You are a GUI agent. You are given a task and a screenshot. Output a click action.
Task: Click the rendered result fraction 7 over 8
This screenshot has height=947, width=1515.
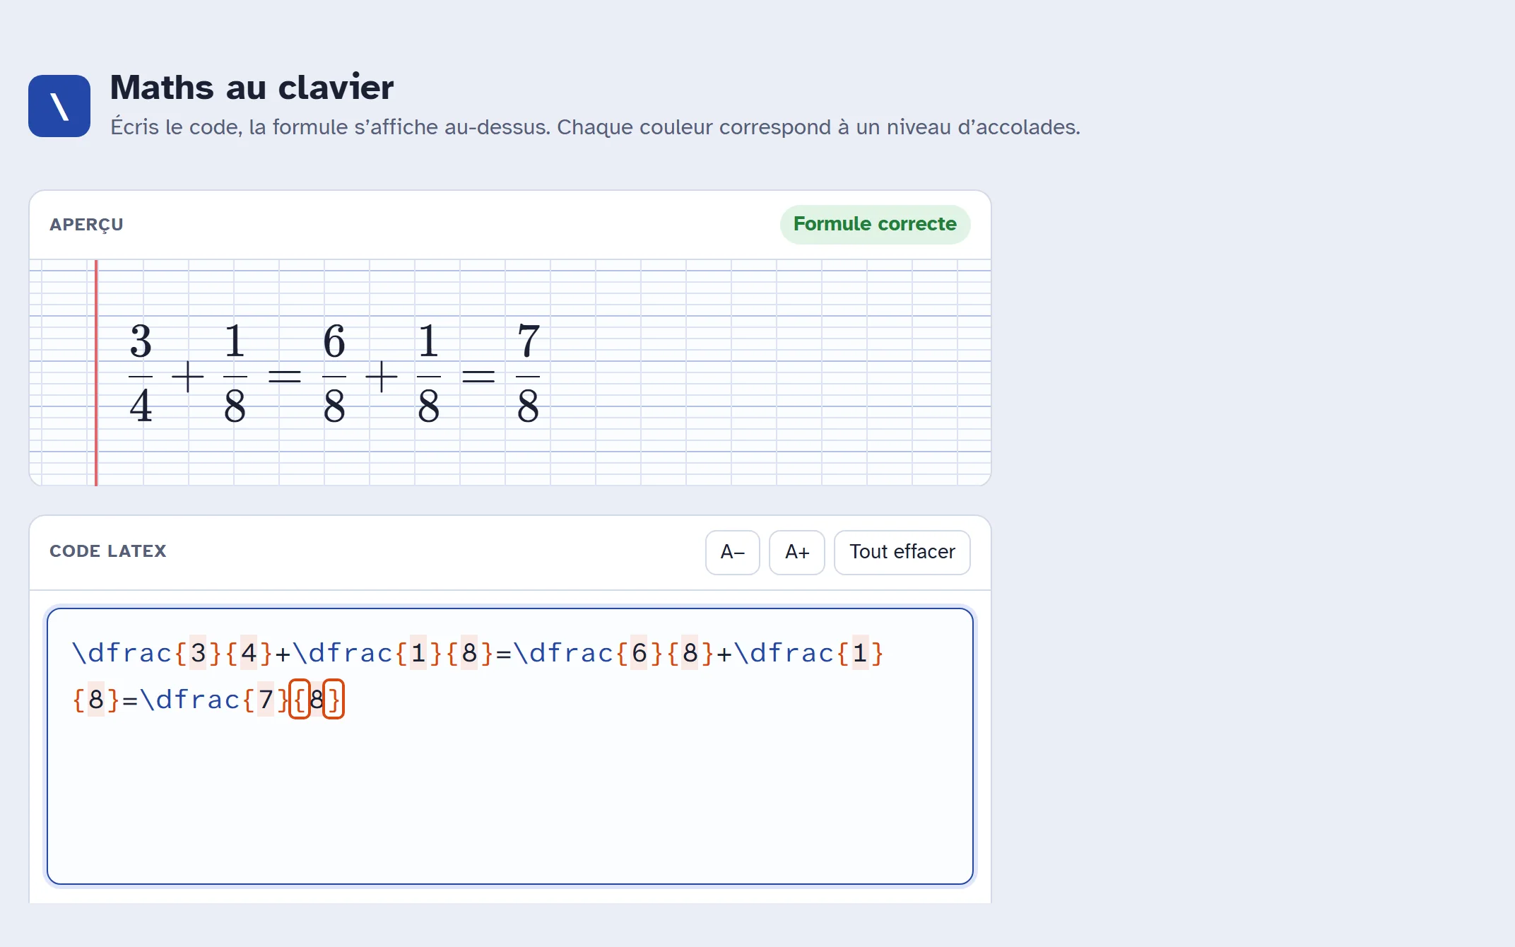528,374
